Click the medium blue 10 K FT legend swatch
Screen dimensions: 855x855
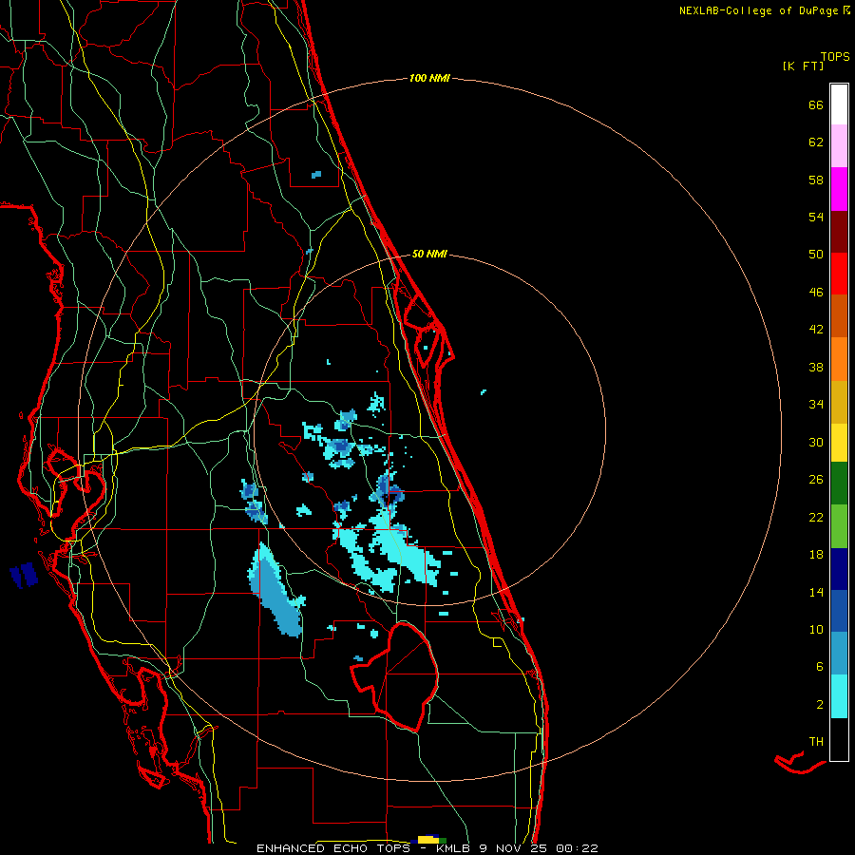click(x=839, y=611)
